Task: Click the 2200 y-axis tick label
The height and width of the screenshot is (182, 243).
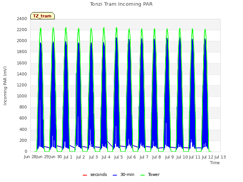Action: (x=22, y=30)
